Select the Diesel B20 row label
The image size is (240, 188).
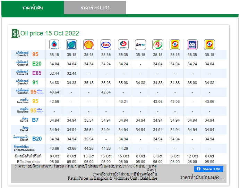[27, 139]
